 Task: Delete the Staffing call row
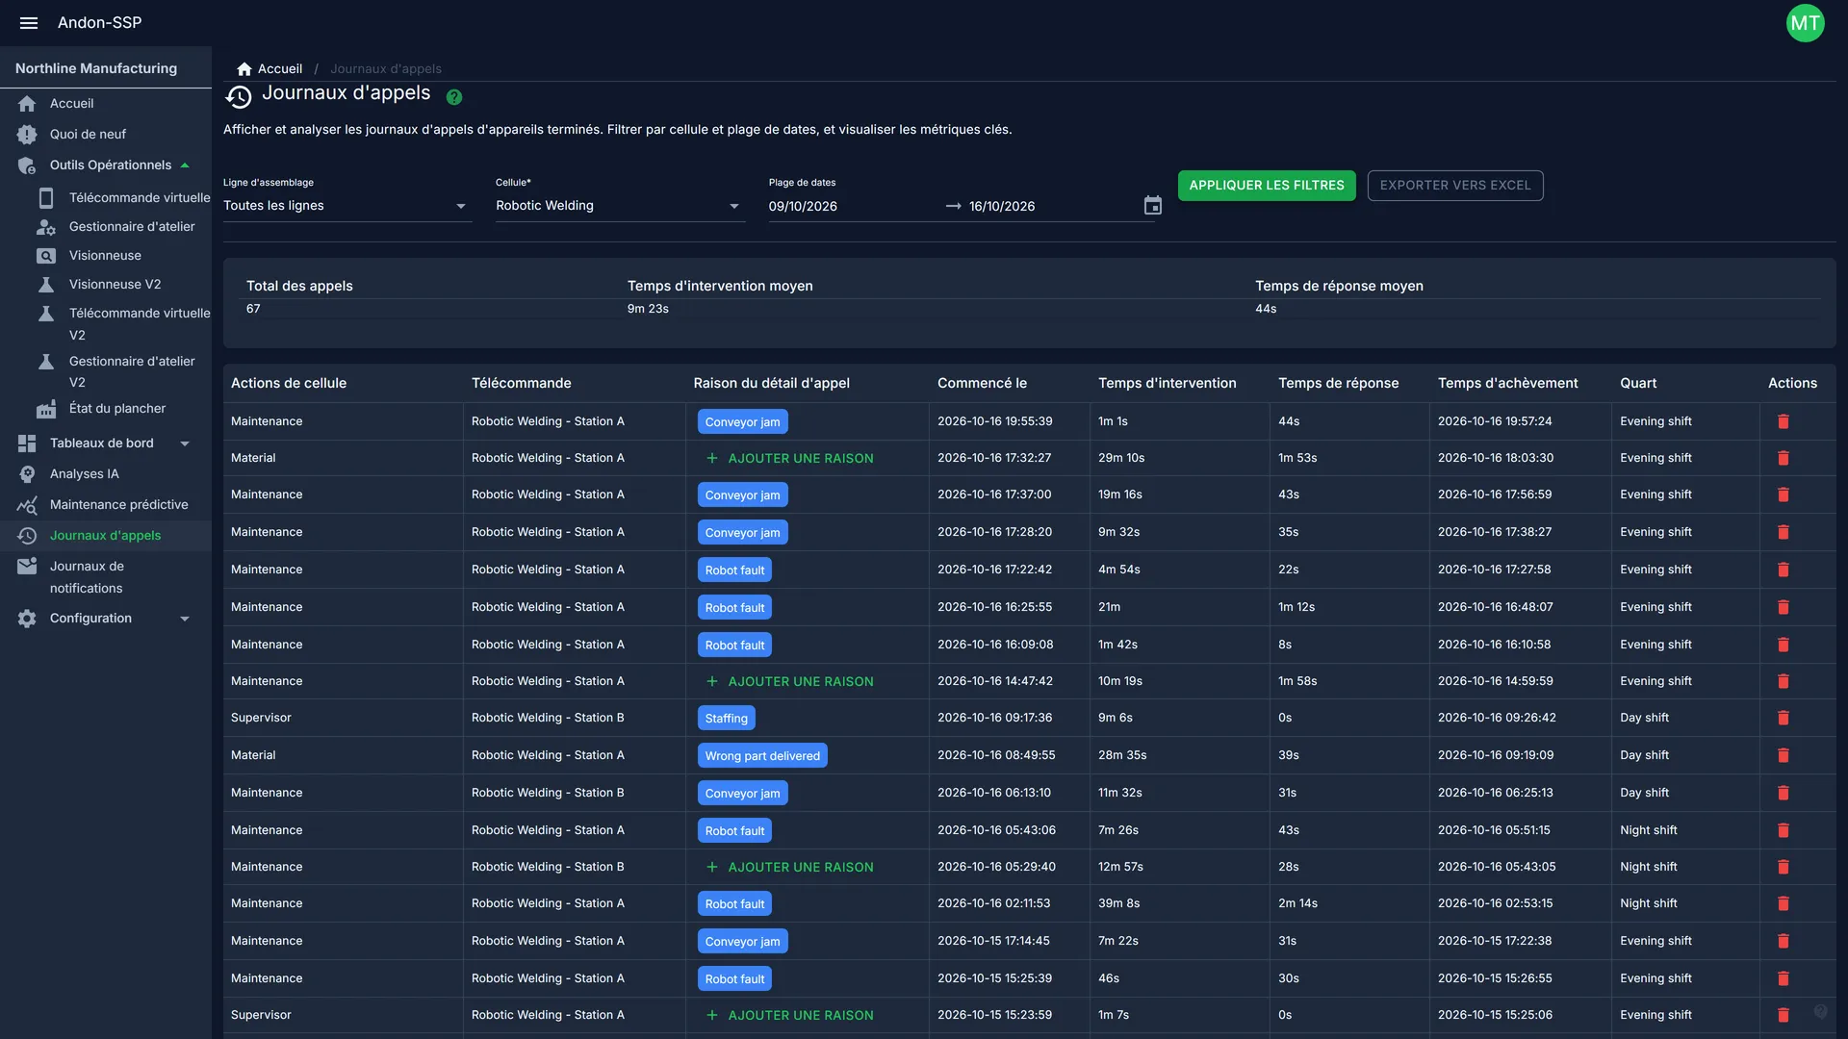1783,718
